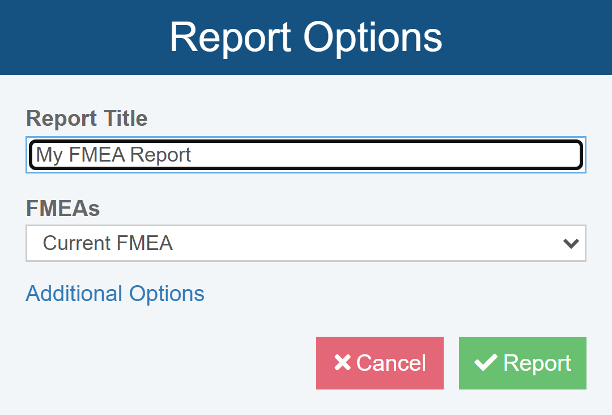
Task: Open the Current FMEA dropdown
Action: pos(306,243)
